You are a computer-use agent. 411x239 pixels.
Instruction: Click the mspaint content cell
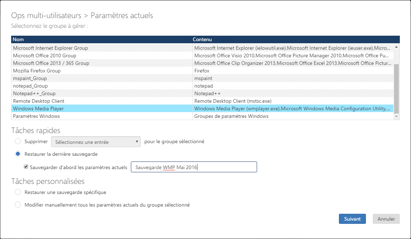pos(293,78)
